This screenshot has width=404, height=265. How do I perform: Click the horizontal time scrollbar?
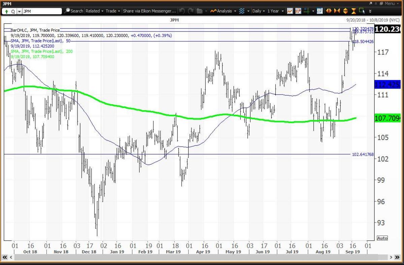202,257
